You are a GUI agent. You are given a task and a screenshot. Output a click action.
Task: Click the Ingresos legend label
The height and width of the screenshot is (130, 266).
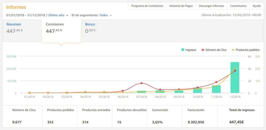point(191,50)
